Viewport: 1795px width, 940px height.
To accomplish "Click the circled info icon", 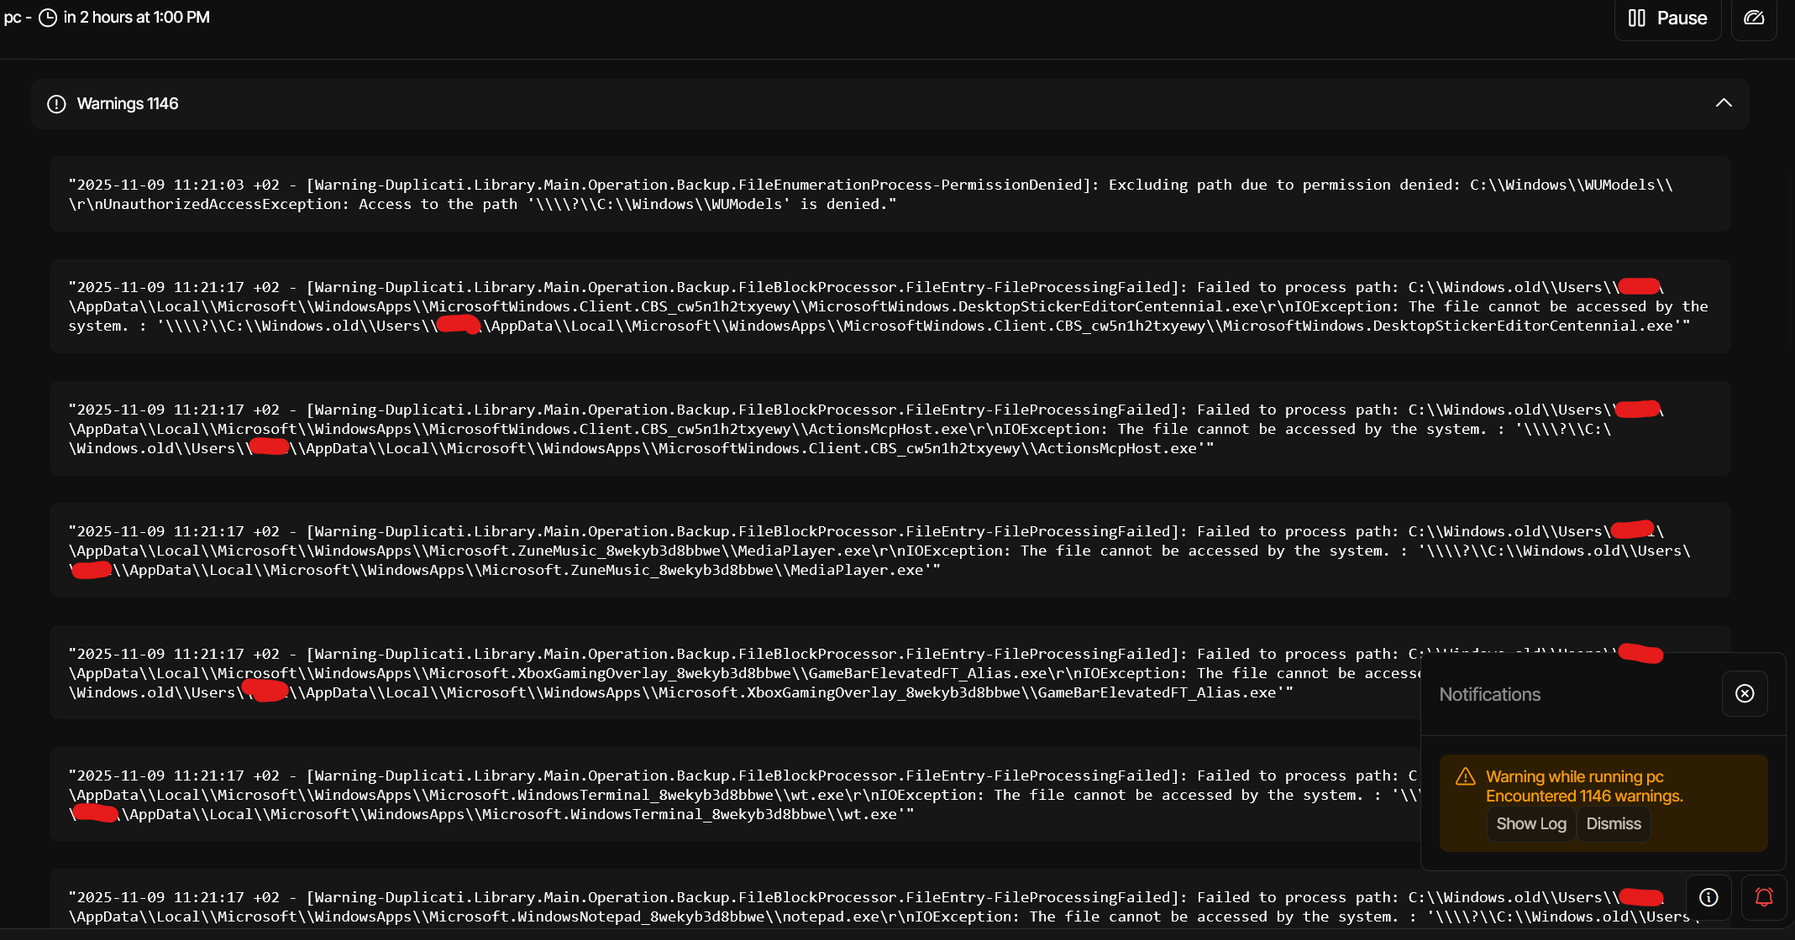I will tap(1708, 897).
